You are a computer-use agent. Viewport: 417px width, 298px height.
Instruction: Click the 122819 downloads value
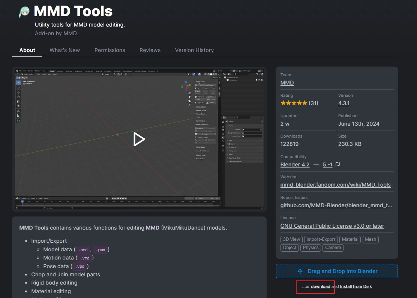tap(289, 144)
